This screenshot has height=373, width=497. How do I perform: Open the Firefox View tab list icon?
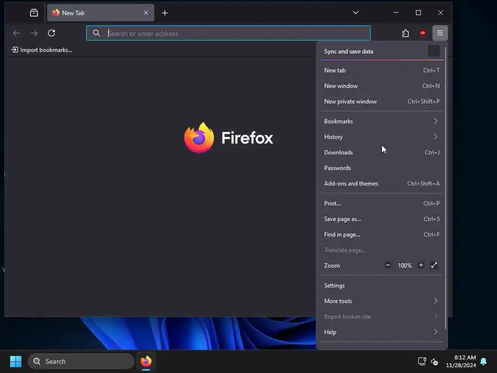click(x=34, y=13)
